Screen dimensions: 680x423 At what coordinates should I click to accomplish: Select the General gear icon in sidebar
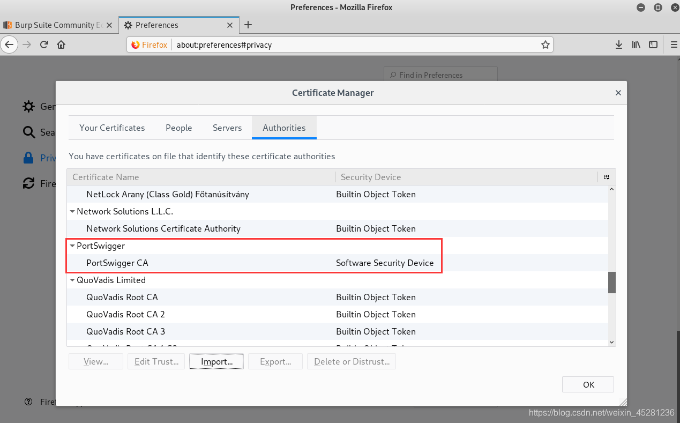28,106
